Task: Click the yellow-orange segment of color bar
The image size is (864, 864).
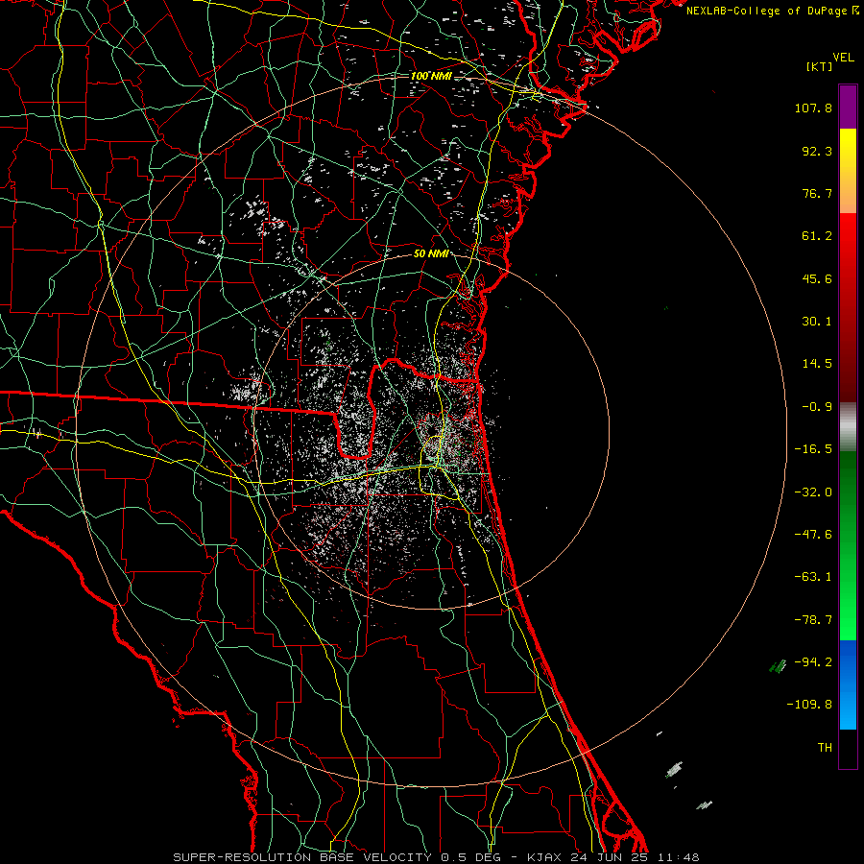Action: (848, 171)
